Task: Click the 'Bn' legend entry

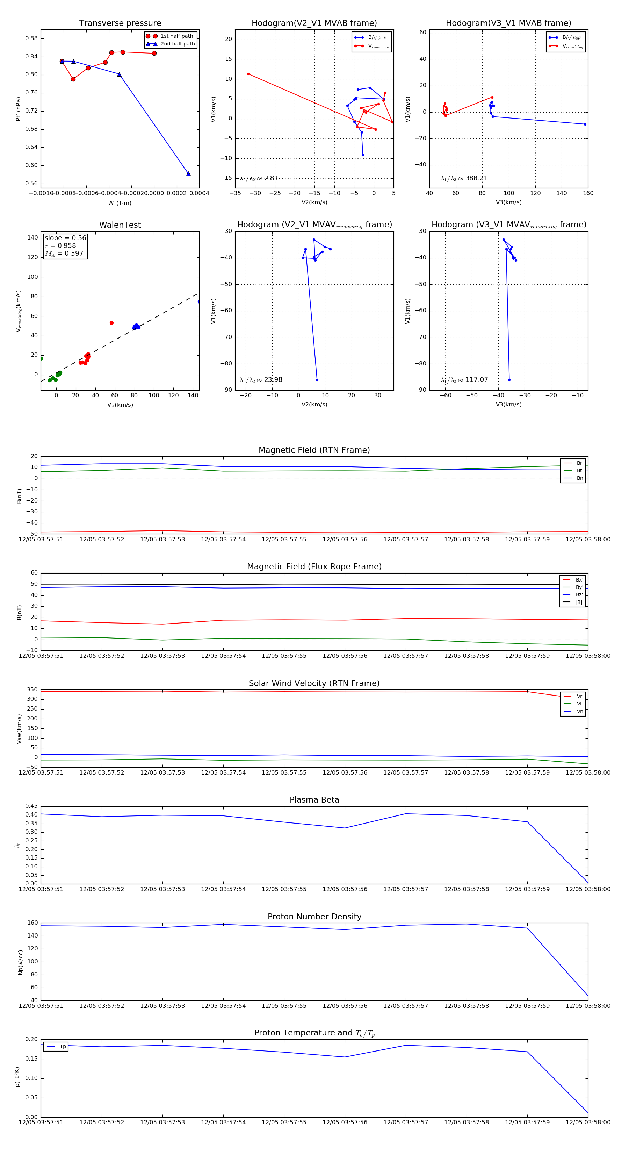Action: coord(573,478)
